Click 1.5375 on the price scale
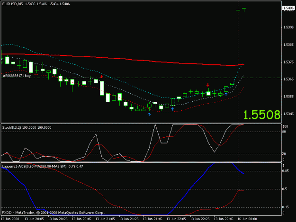This screenshot has height=222, width=296. (x=288, y=62)
